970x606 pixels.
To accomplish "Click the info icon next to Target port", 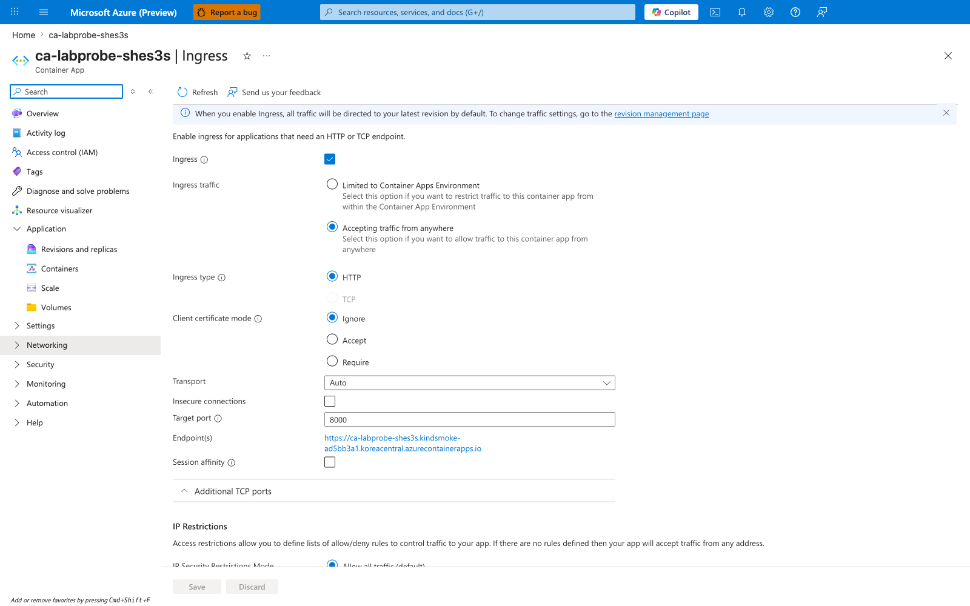I will 218,418.
